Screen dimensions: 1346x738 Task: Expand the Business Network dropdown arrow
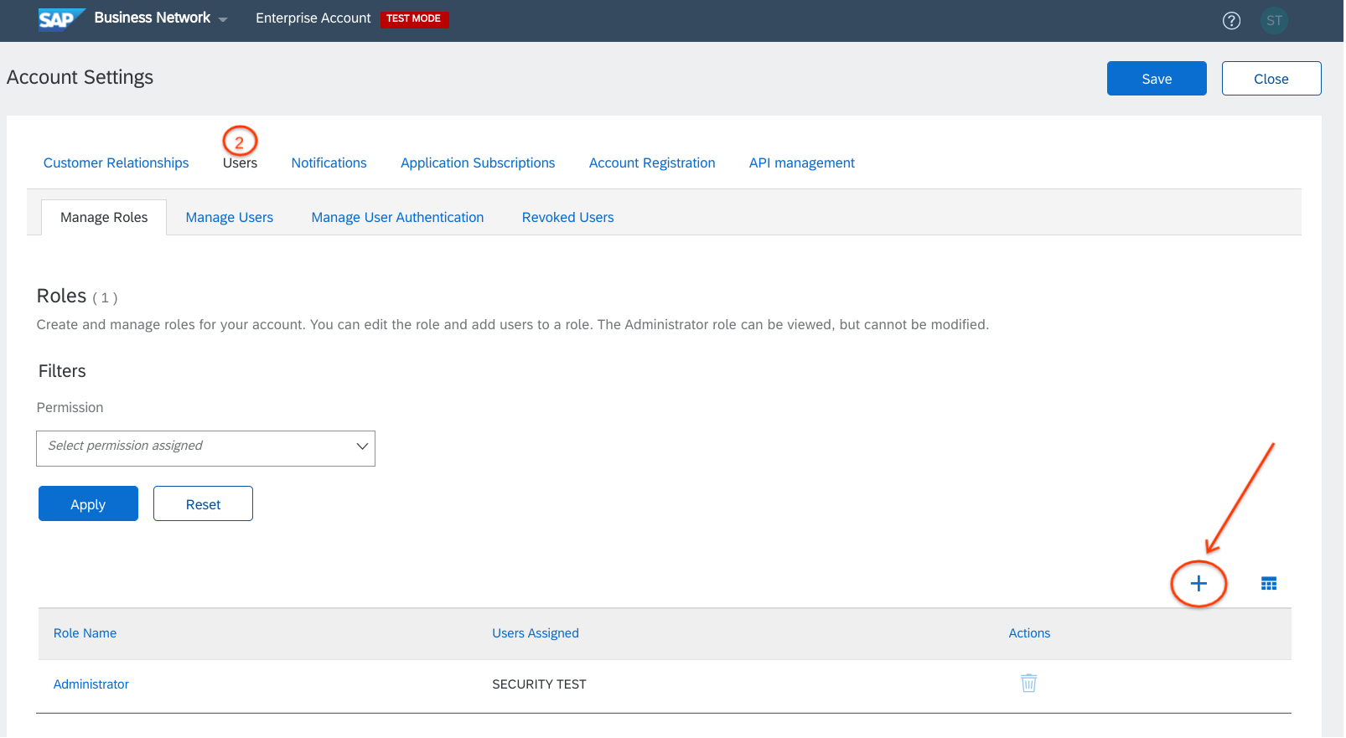point(223,20)
